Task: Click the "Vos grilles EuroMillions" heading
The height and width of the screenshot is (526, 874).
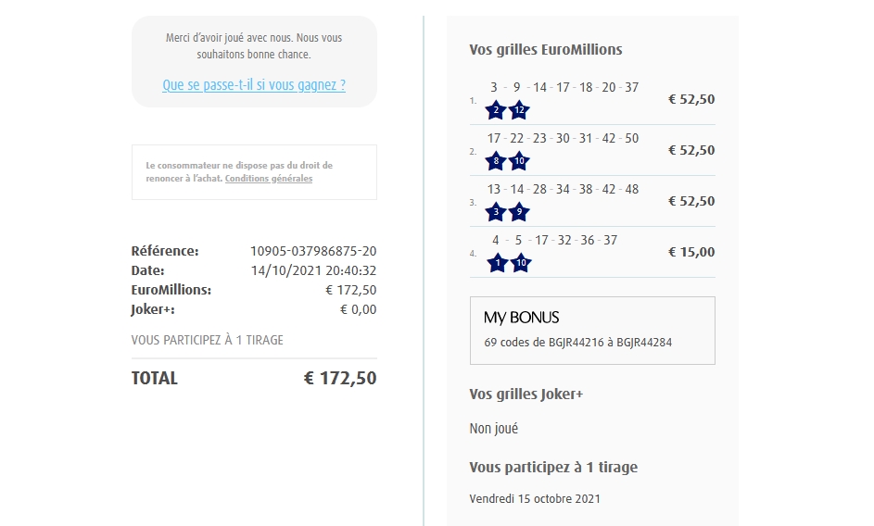Action: coord(546,50)
